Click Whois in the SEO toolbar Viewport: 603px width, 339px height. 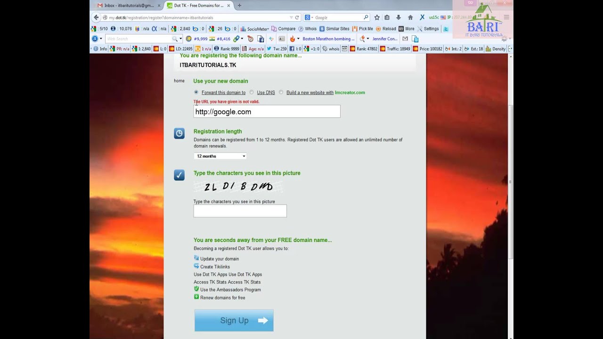[x=308, y=29]
